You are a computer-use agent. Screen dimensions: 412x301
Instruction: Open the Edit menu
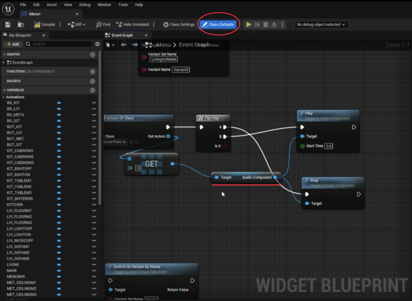(x=36, y=5)
